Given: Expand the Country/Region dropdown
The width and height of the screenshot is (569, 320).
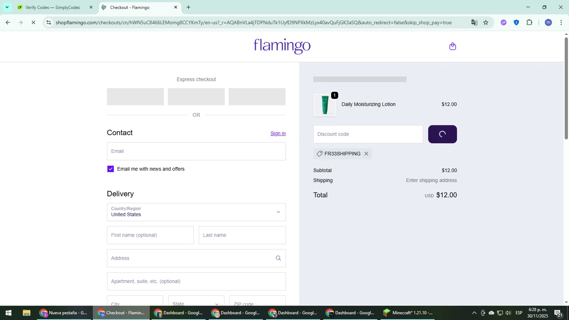Looking at the screenshot, I should [196, 212].
